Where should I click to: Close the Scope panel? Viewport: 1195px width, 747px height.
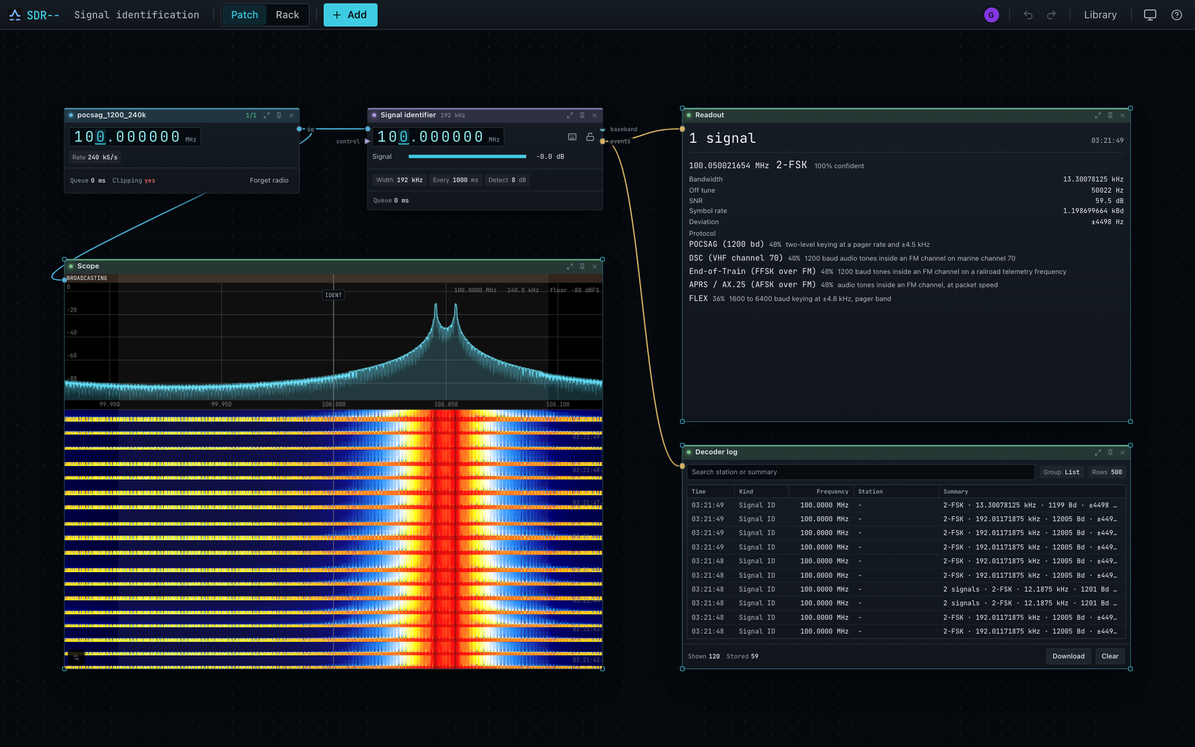595,266
